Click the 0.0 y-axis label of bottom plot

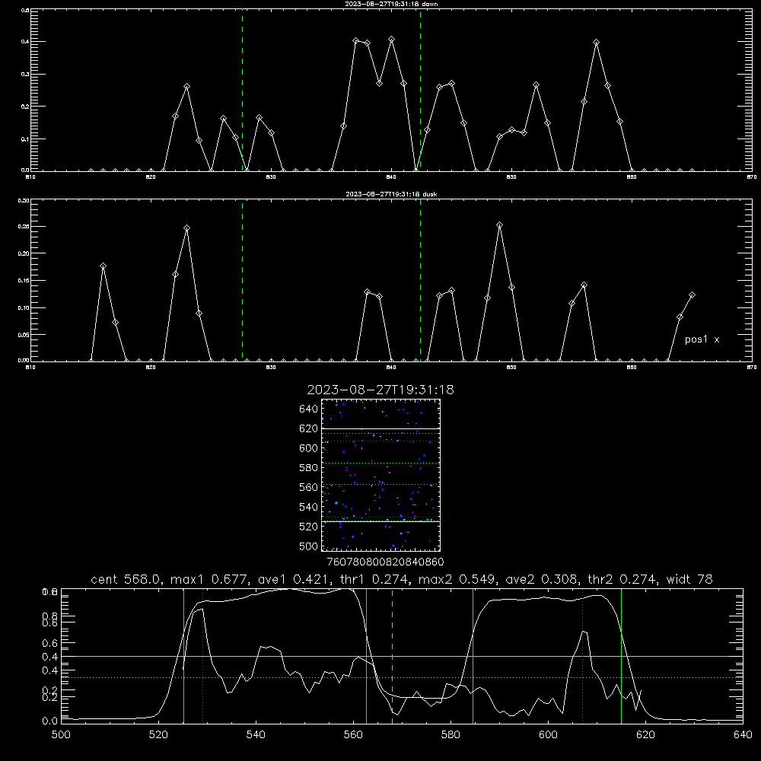coord(49,721)
